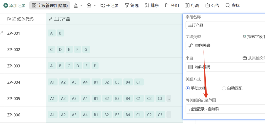Expand the ... overflow tags in ZP-005 row
This screenshot has width=265, height=124.
coord(169,99)
